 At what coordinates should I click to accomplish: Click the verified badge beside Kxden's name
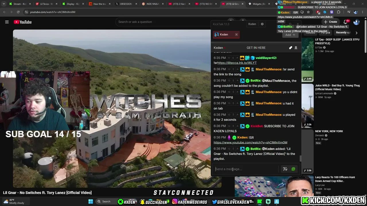(234, 138)
